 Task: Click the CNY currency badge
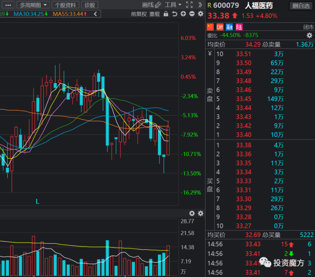220,27
